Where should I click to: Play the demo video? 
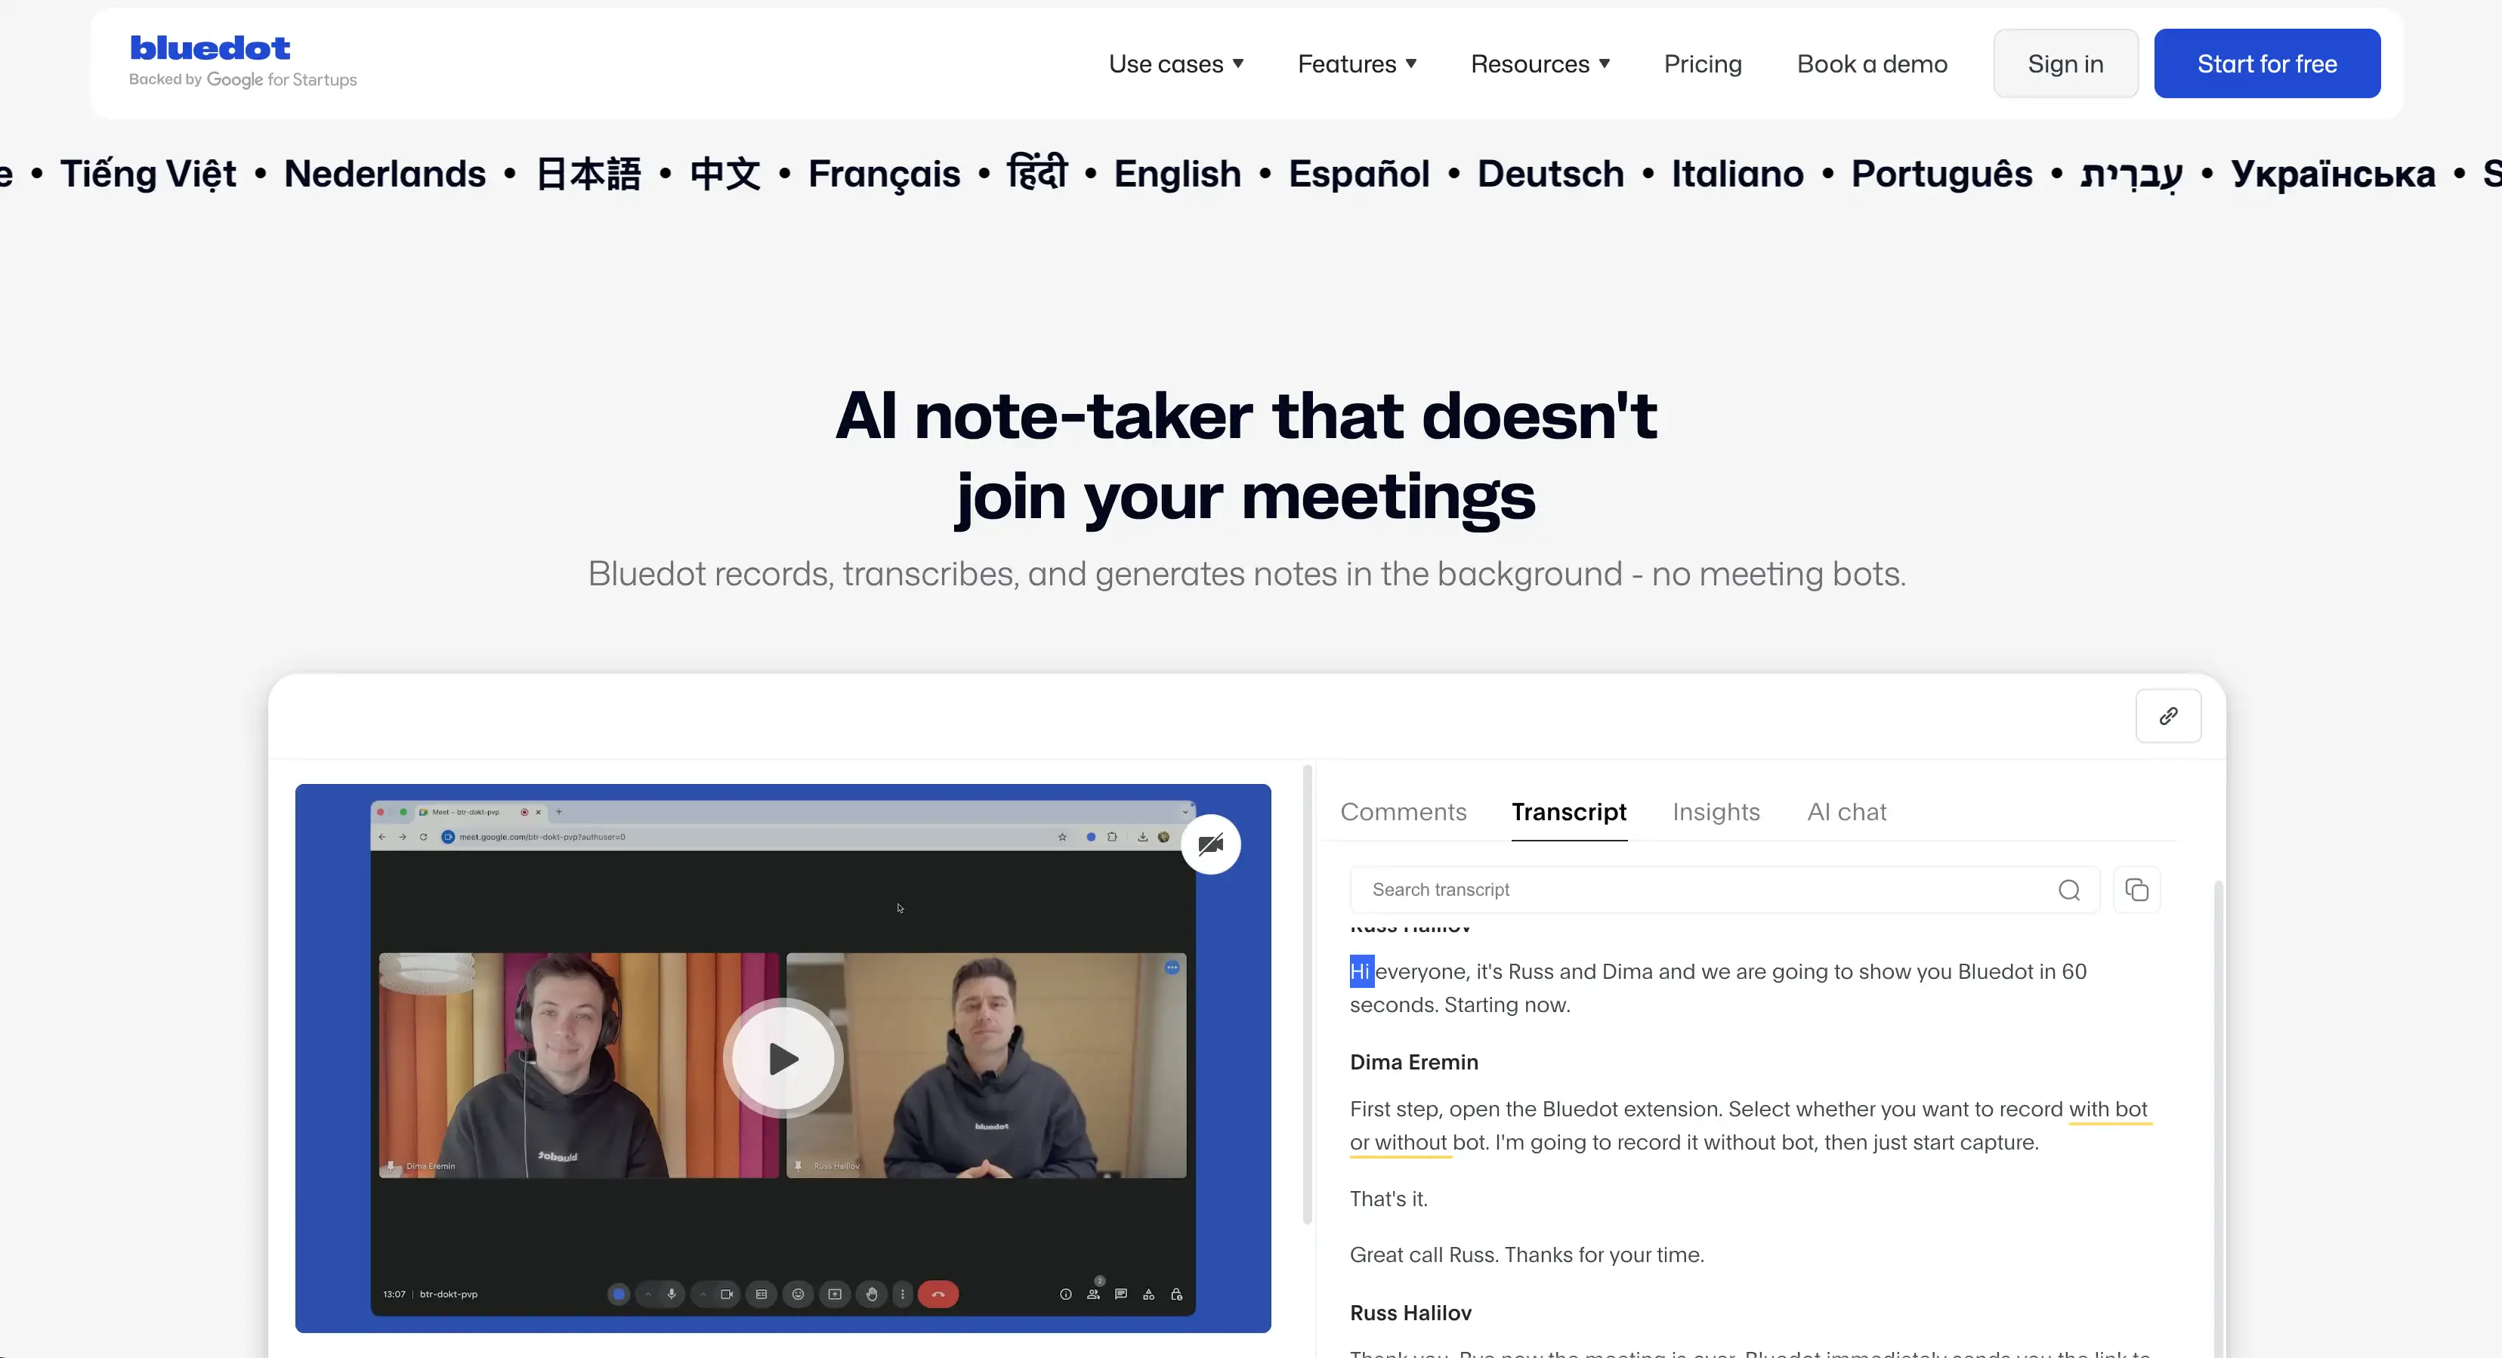coord(783,1059)
